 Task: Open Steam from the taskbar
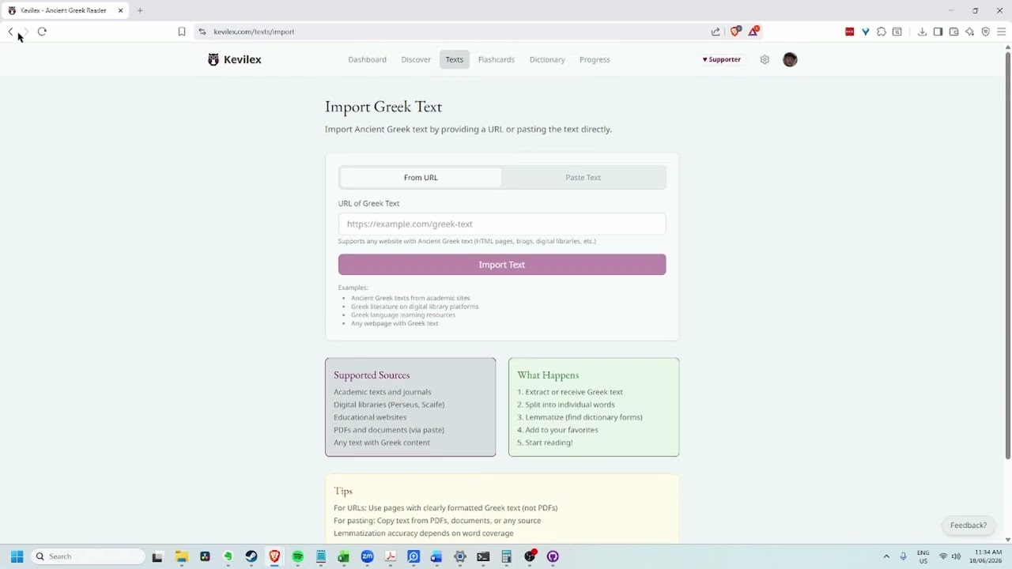pyautogui.click(x=251, y=556)
